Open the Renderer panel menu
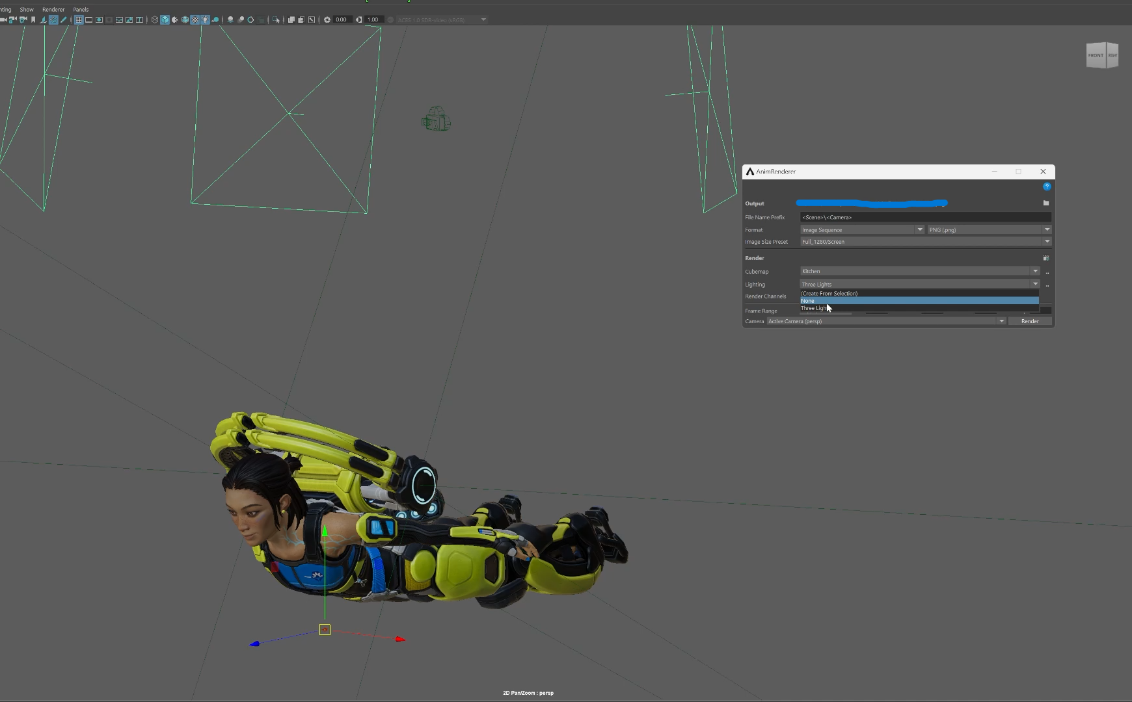This screenshot has width=1132, height=702. [53, 10]
